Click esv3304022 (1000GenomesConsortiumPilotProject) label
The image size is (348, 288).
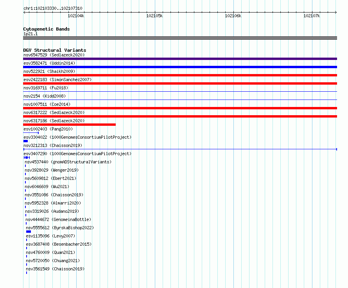click(77, 137)
